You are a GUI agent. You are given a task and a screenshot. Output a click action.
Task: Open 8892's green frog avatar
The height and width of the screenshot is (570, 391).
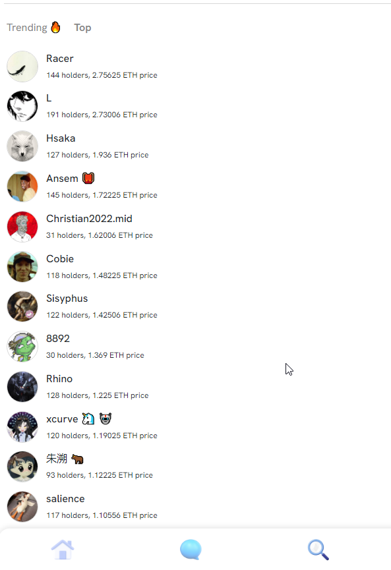coord(22,347)
